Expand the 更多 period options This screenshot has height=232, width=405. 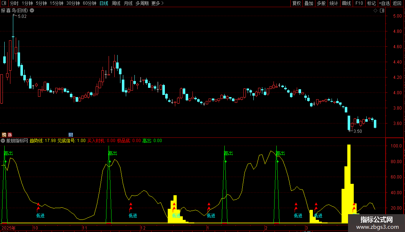click(x=157, y=3)
